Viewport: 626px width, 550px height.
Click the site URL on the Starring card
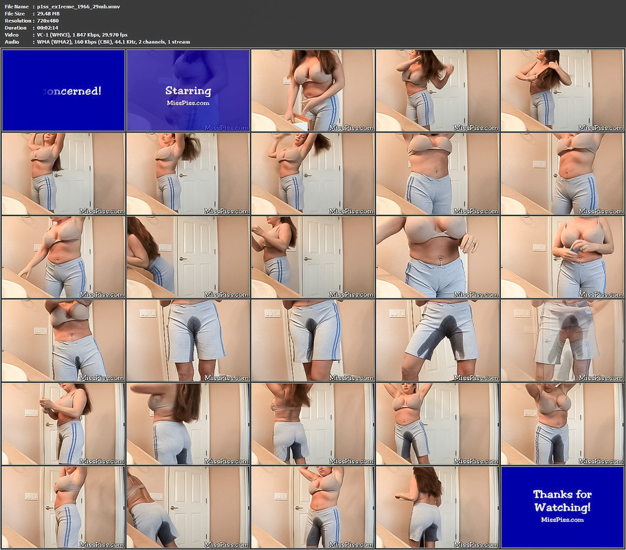(x=188, y=103)
